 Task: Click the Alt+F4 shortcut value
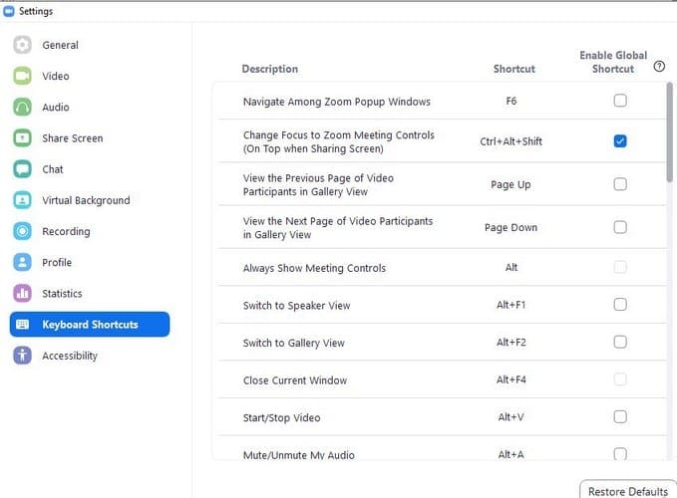pyautogui.click(x=511, y=379)
